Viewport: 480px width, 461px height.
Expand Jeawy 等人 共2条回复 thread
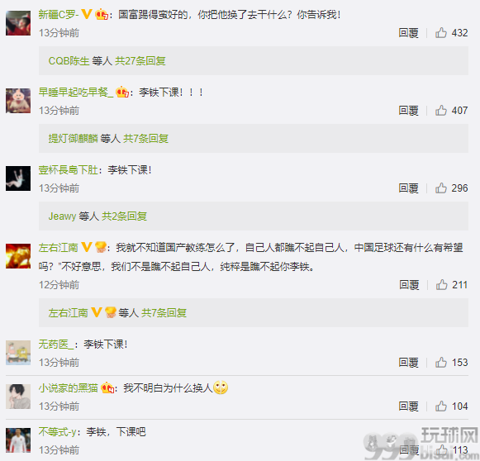[x=97, y=216]
